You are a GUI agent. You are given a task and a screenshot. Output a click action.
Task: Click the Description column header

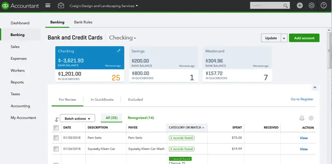(x=98, y=128)
